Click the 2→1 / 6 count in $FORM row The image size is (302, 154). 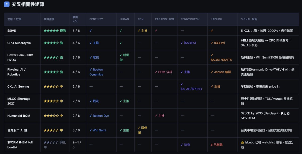click(77, 145)
